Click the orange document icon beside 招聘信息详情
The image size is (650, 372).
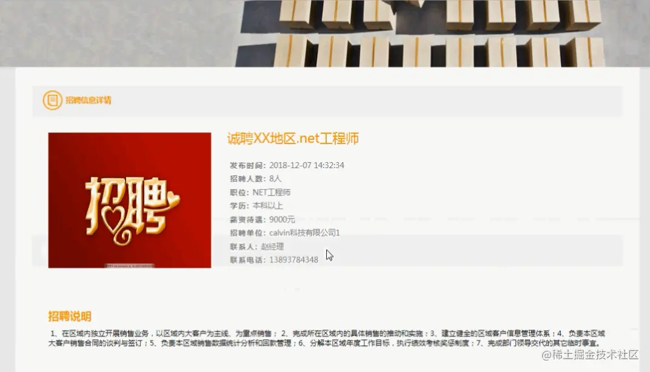53,100
